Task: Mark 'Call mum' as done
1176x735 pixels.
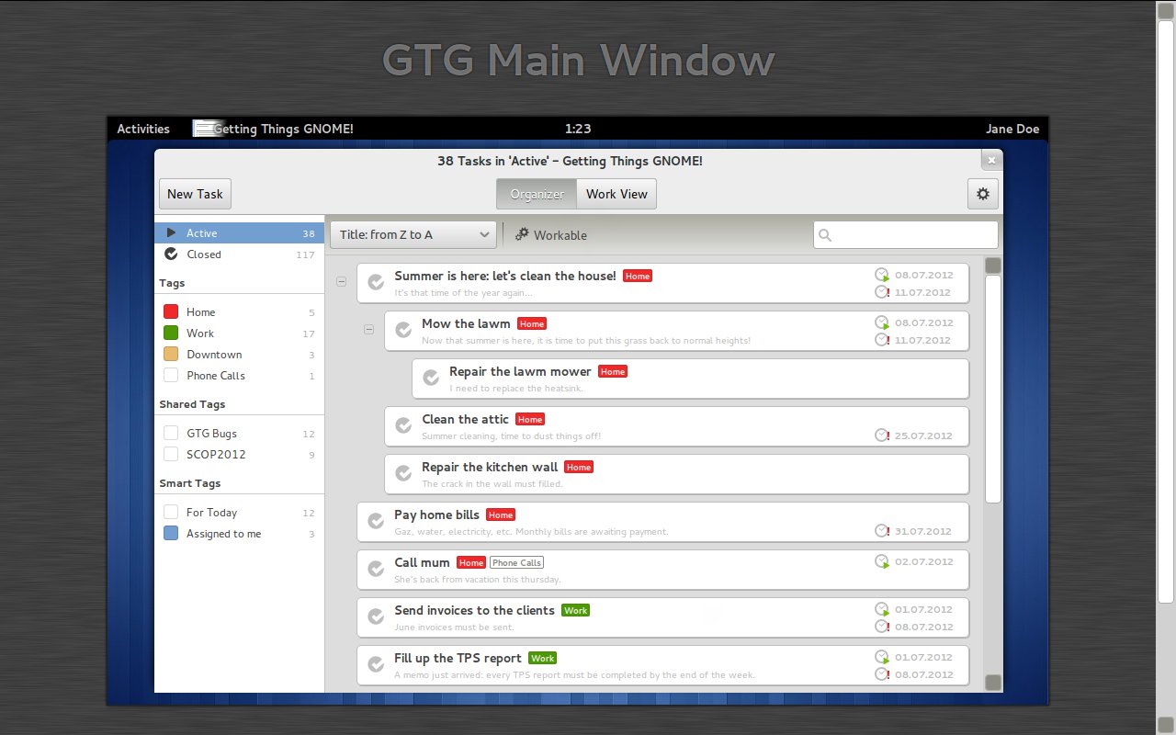Action: pos(376,569)
